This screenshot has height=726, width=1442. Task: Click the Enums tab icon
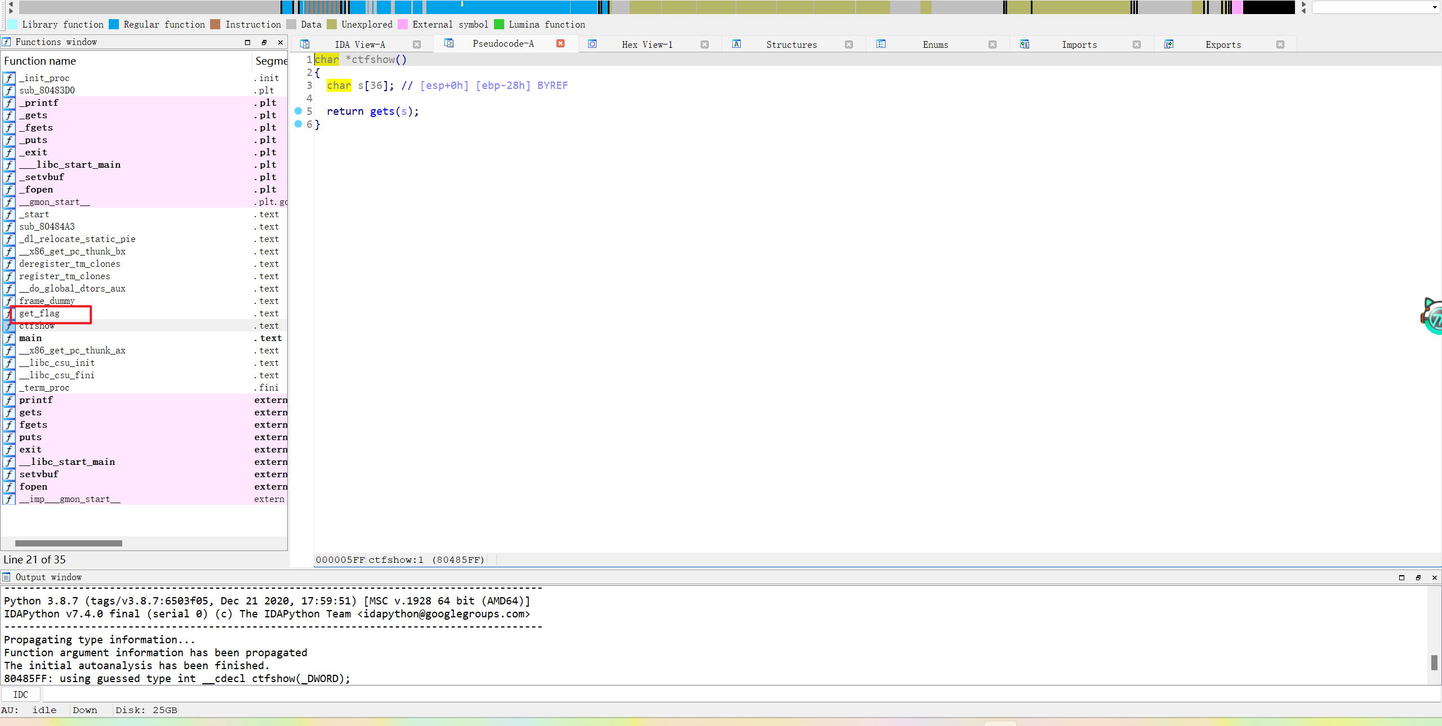tap(881, 44)
